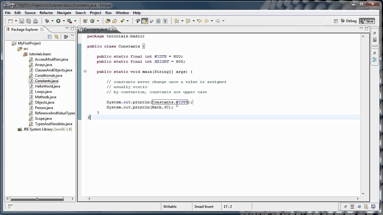Toggle Link with Editor in Package Explorer

(57, 37)
